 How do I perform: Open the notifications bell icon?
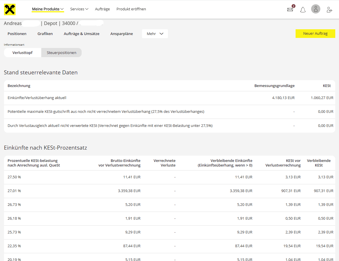pos(303,10)
